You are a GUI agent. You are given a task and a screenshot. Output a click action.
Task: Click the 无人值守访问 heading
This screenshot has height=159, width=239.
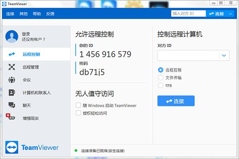click(95, 93)
